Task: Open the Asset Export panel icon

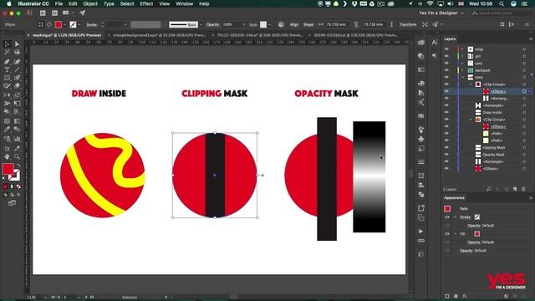Action: (x=421, y=208)
